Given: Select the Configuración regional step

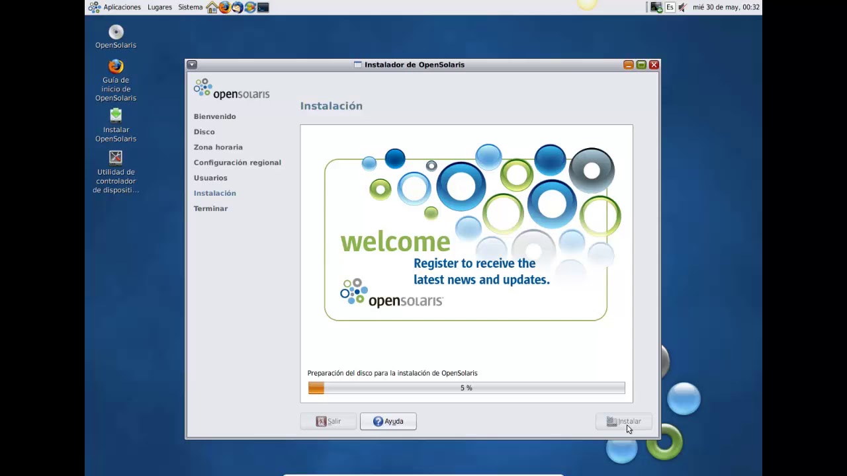Looking at the screenshot, I should [238, 162].
